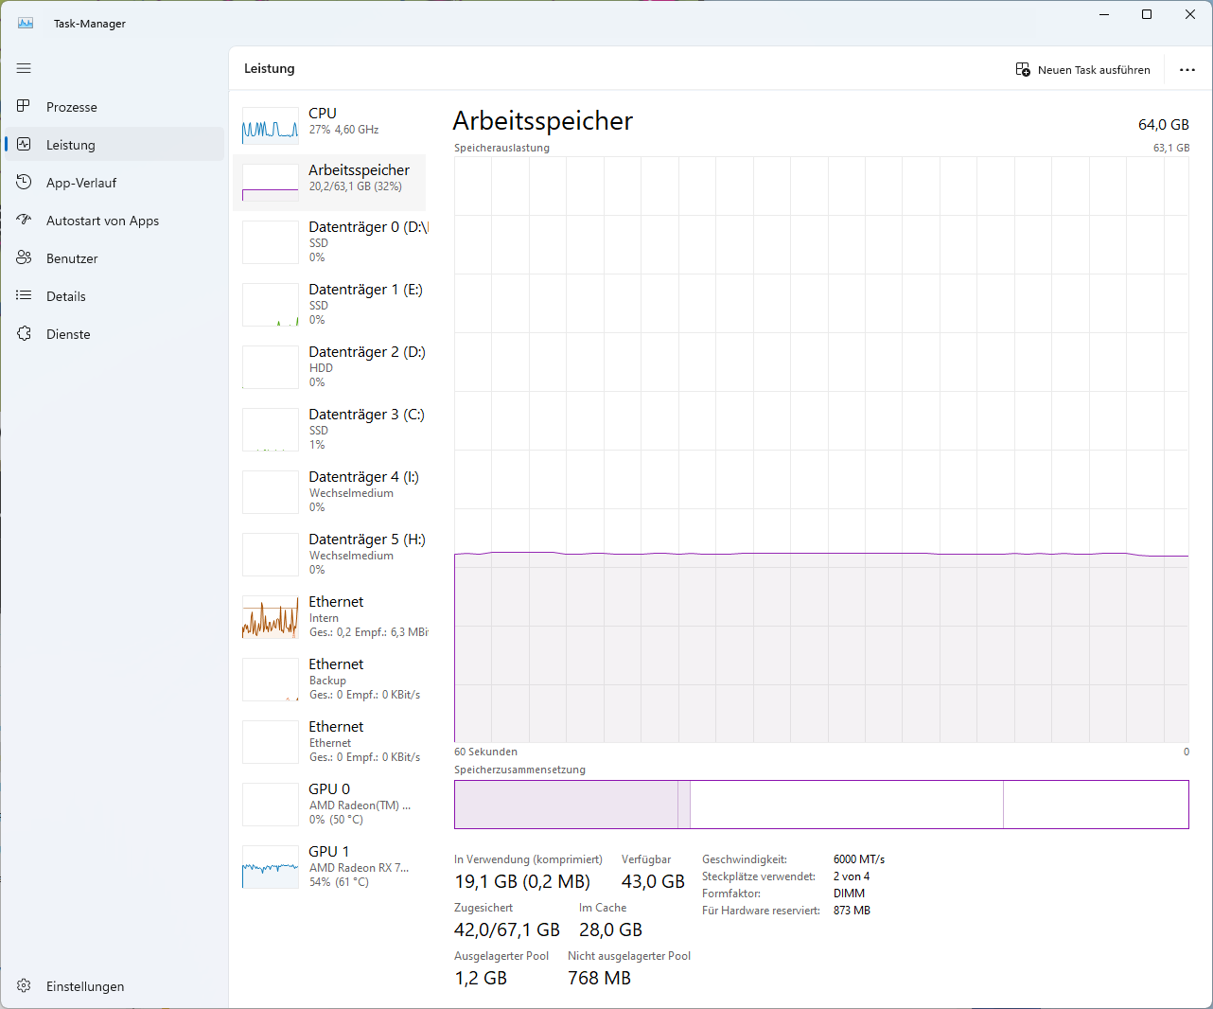
Task: Click Neuen Task ausführen button
Action: pos(1082,69)
